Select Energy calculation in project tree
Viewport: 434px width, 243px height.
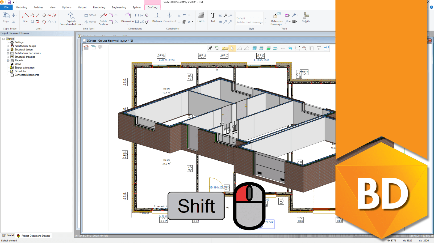pos(24,68)
